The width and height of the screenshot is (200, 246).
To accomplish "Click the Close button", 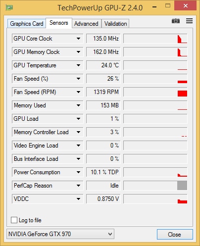I will click(x=175, y=234).
